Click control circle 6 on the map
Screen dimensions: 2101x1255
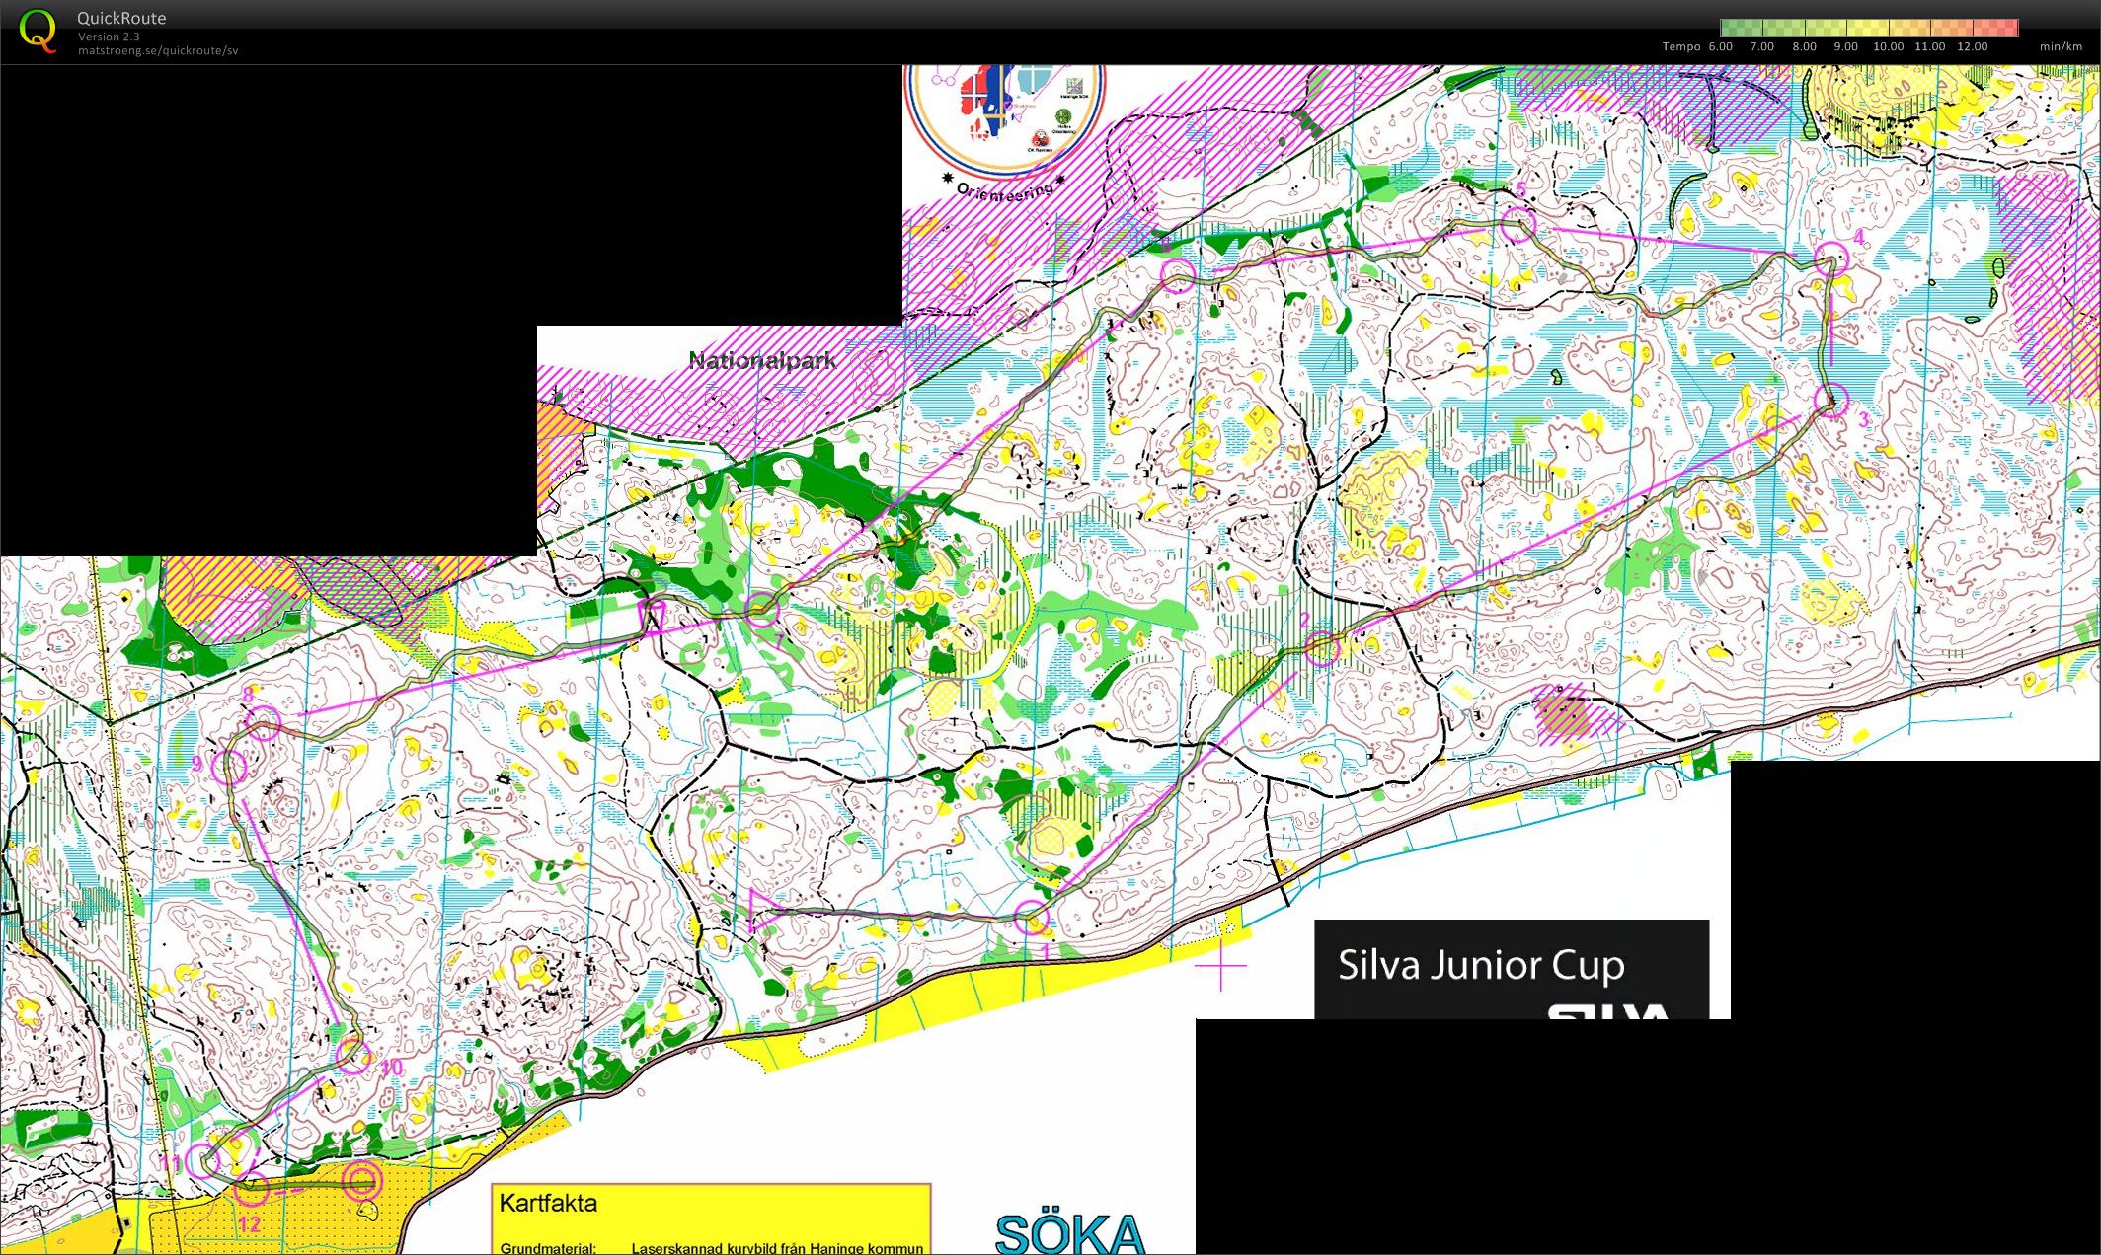[x=1178, y=274]
